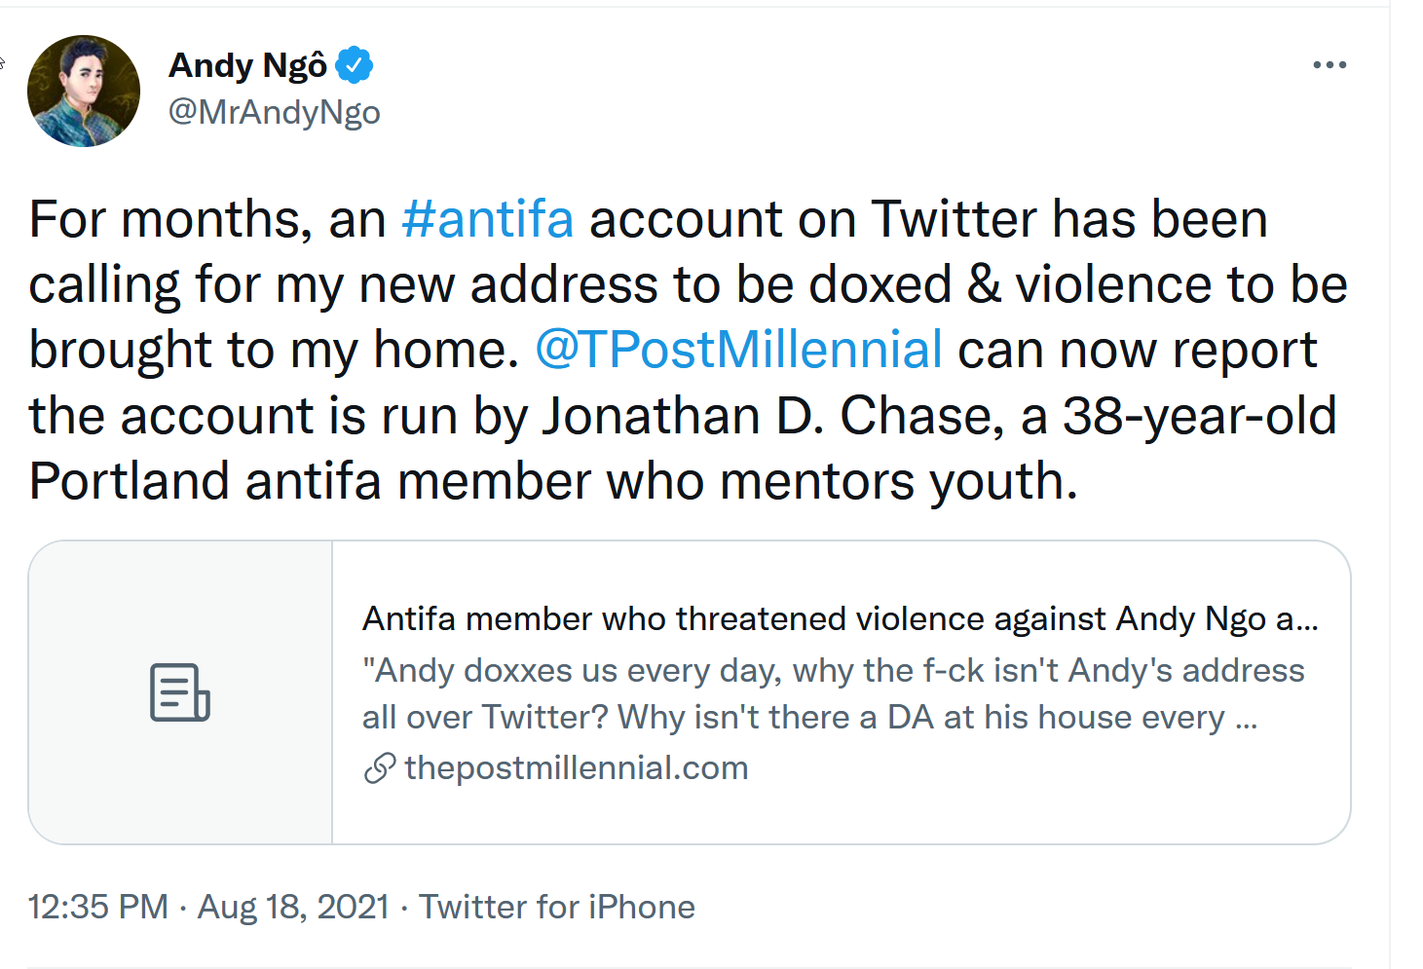Click the first line 'For months, an'

click(x=207, y=219)
